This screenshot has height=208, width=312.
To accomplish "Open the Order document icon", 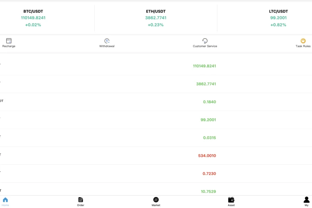I will click(x=80, y=200).
